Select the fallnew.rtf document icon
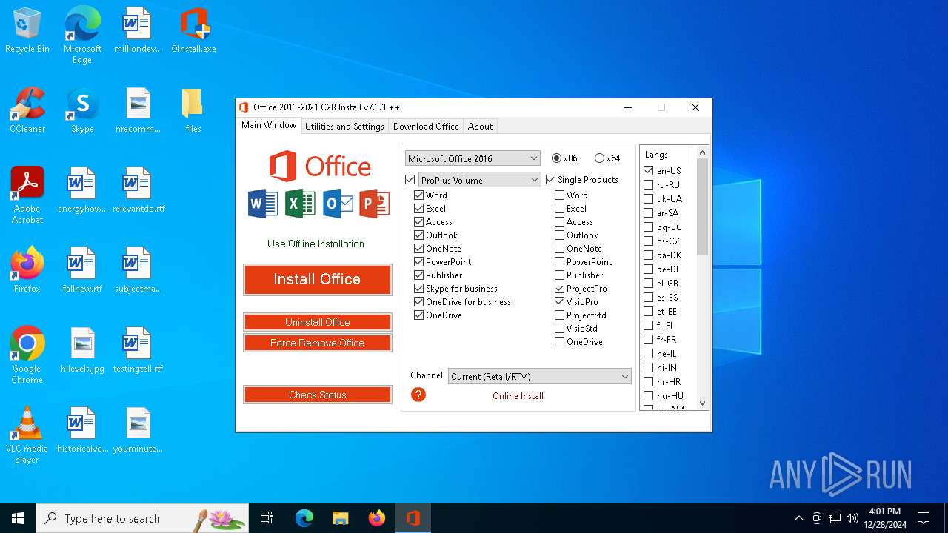948x533 pixels. [82, 271]
